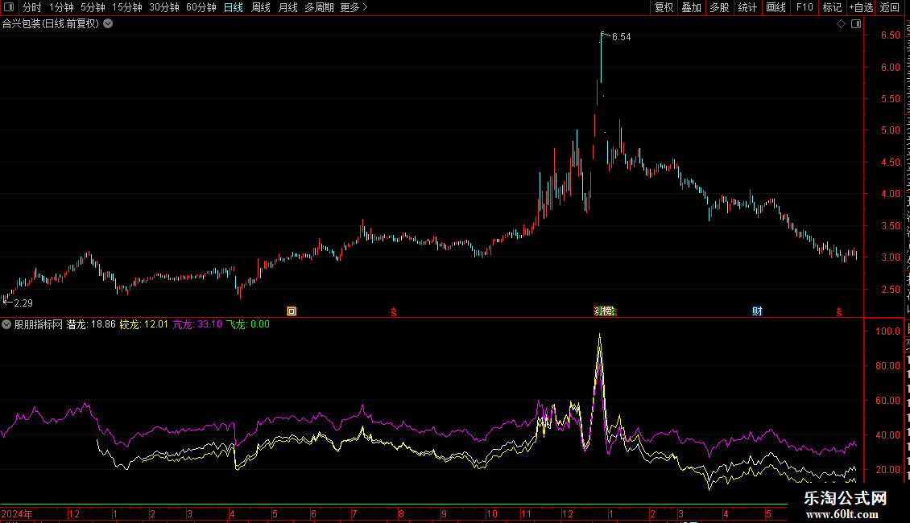
Task: Switch to 周线 weekly chart
Action: [261, 7]
